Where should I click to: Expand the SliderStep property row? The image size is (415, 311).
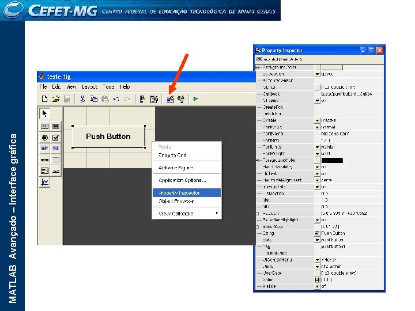(x=257, y=227)
